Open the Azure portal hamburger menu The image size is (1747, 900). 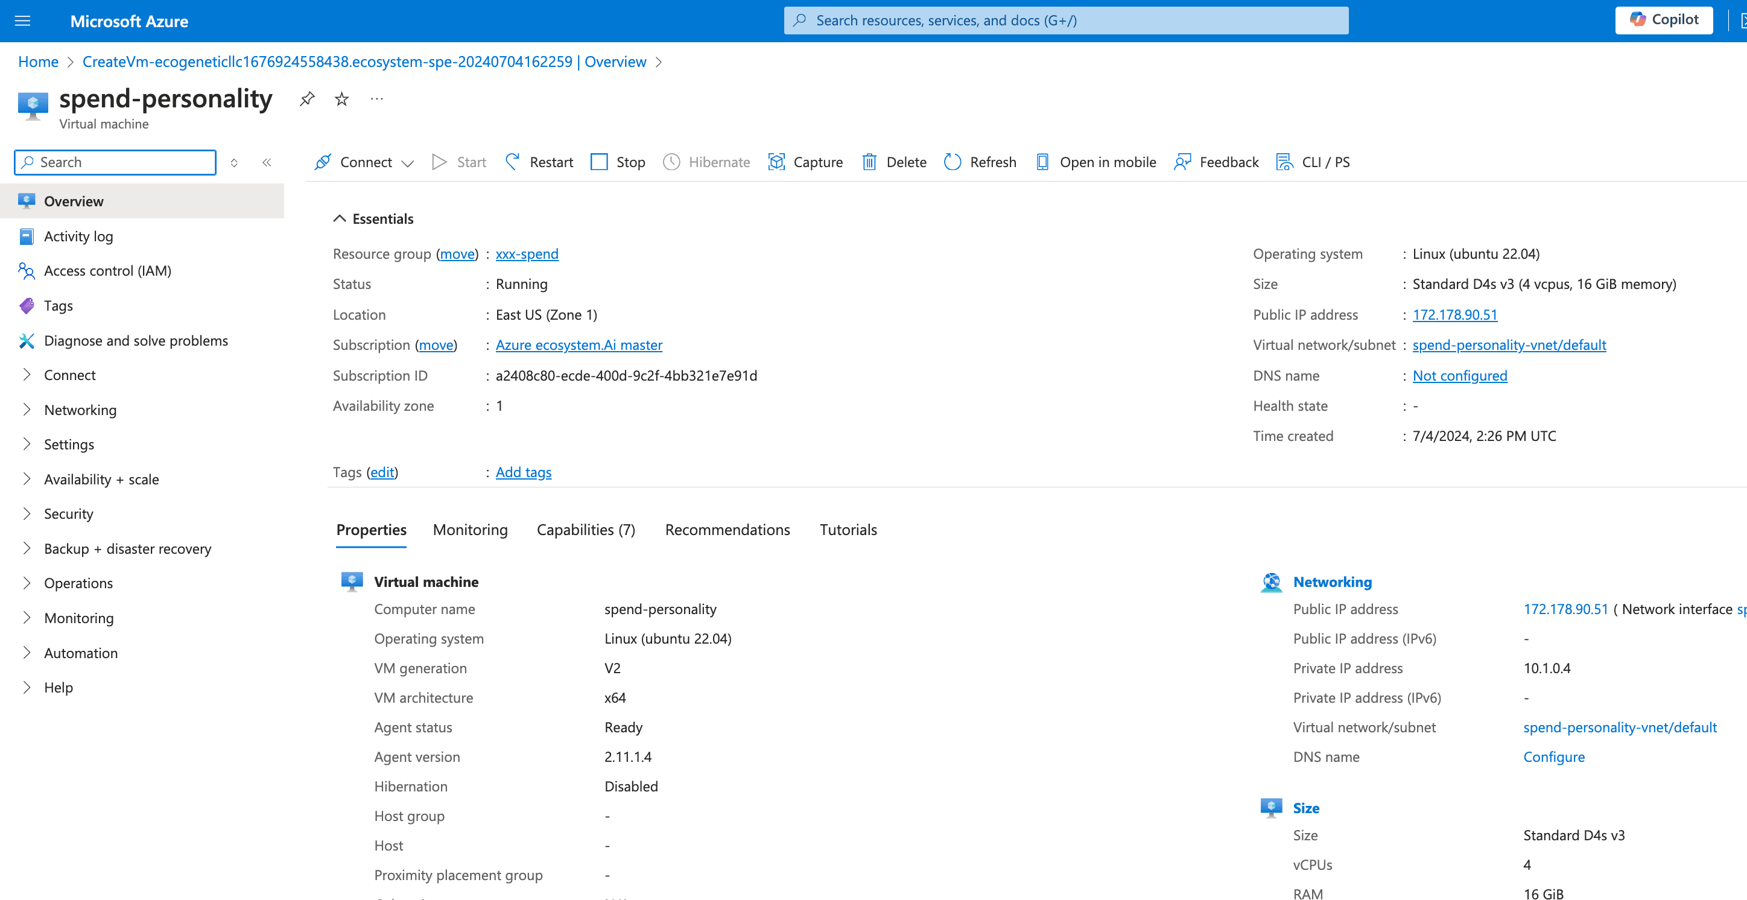coord(22,21)
